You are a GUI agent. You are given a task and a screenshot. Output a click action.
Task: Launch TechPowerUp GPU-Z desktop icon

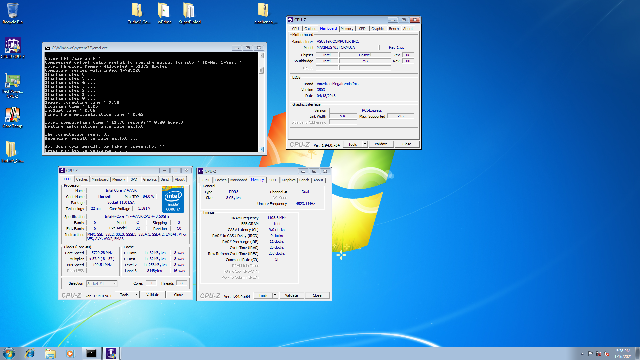tap(13, 85)
